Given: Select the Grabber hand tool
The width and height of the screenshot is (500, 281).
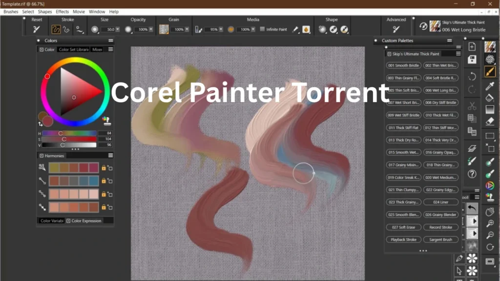Looking at the screenshot, I should (x=490, y=212).
